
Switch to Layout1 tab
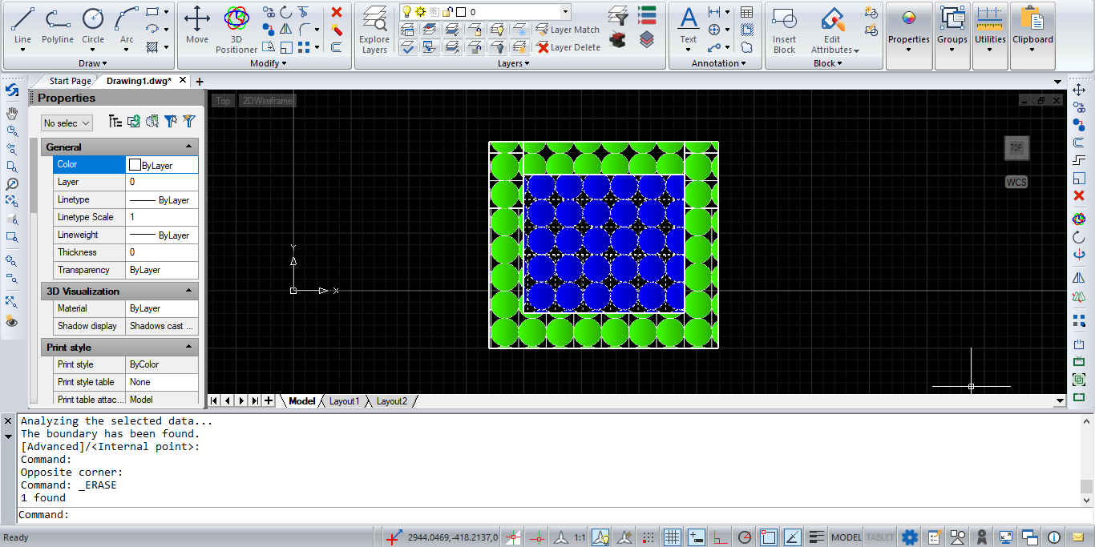coord(345,401)
